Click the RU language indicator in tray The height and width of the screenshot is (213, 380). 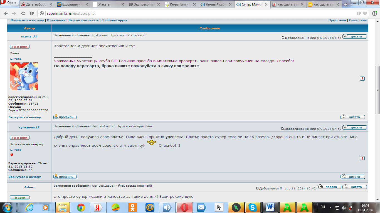(323, 207)
